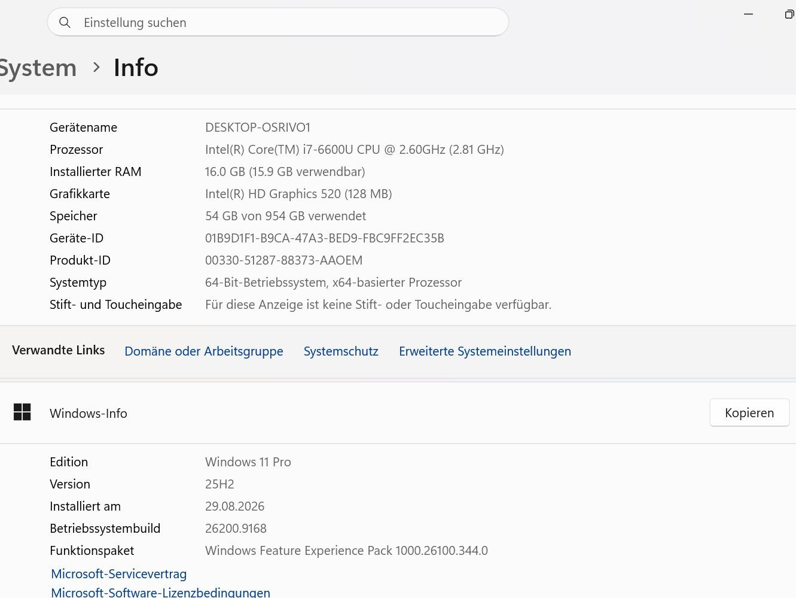Select the device name DESKTOP-OSRIVO1

258,128
